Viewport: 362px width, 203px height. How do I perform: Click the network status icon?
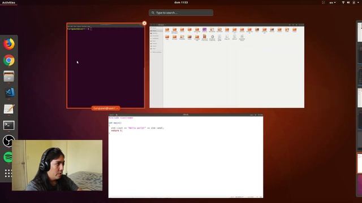343,2
